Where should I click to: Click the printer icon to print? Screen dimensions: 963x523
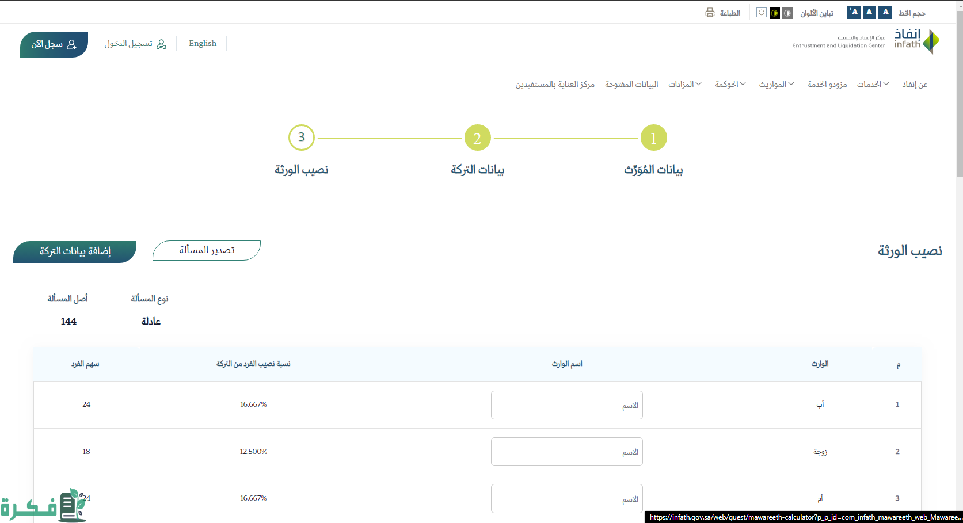tap(710, 13)
